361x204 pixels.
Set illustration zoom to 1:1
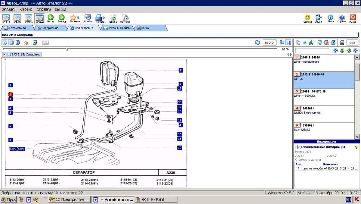point(6,18)
